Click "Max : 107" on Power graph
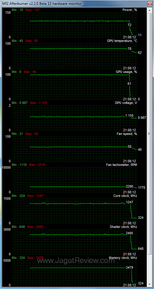 pos(32,10)
